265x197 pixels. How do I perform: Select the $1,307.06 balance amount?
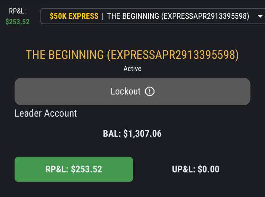pyautogui.click(x=142, y=134)
